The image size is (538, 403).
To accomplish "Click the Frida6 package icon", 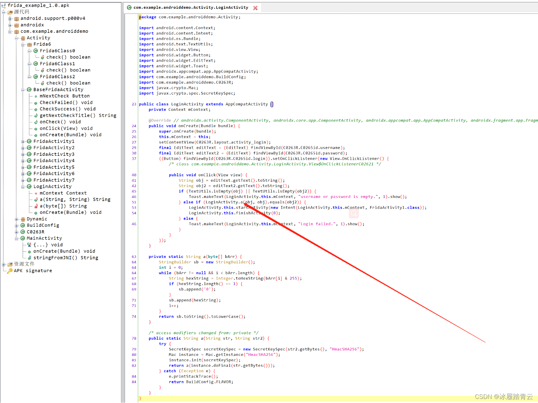I will (29, 44).
